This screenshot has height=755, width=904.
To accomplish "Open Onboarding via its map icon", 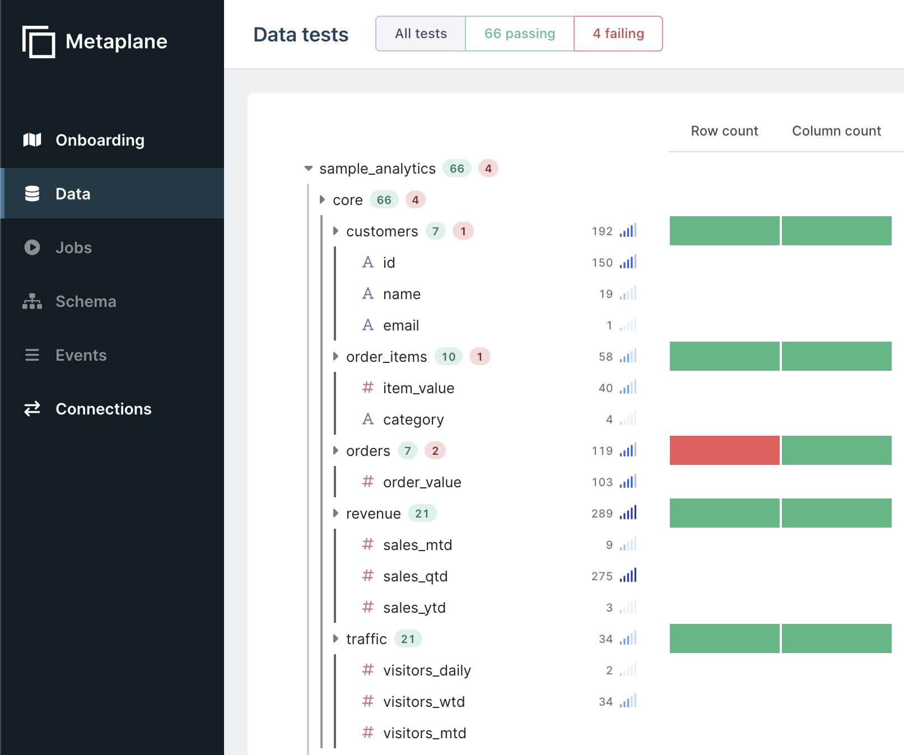I will point(32,140).
